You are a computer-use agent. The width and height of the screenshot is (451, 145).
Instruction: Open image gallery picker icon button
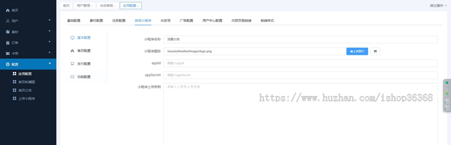coord(375,51)
